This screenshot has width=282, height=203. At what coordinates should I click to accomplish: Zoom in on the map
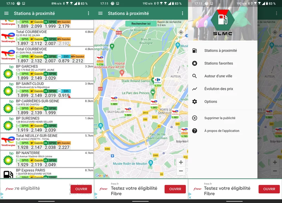pos(181,162)
